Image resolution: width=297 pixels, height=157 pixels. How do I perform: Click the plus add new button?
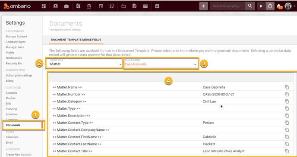click(x=203, y=6)
